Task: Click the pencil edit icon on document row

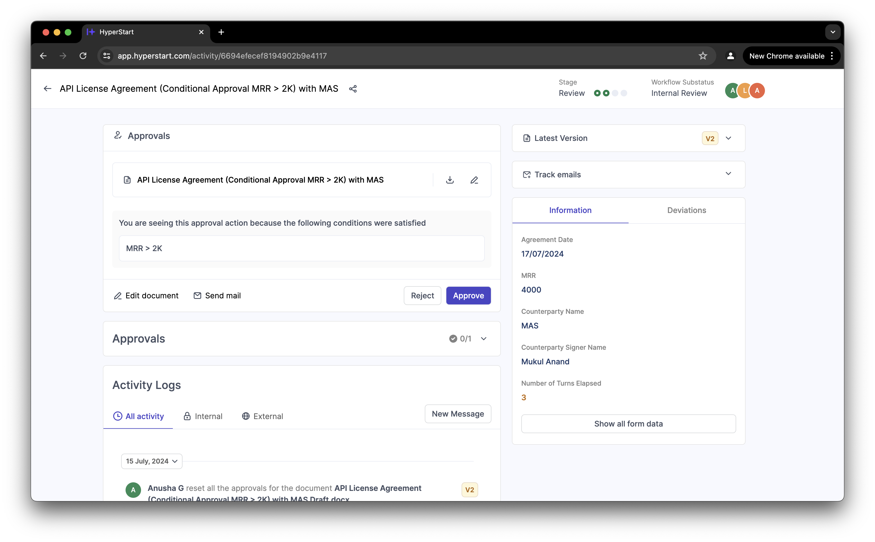Action: [x=474, y=180]
